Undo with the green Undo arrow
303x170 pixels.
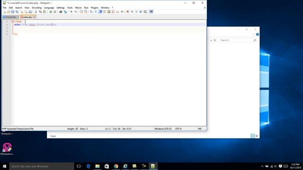[x=51, y=12]
